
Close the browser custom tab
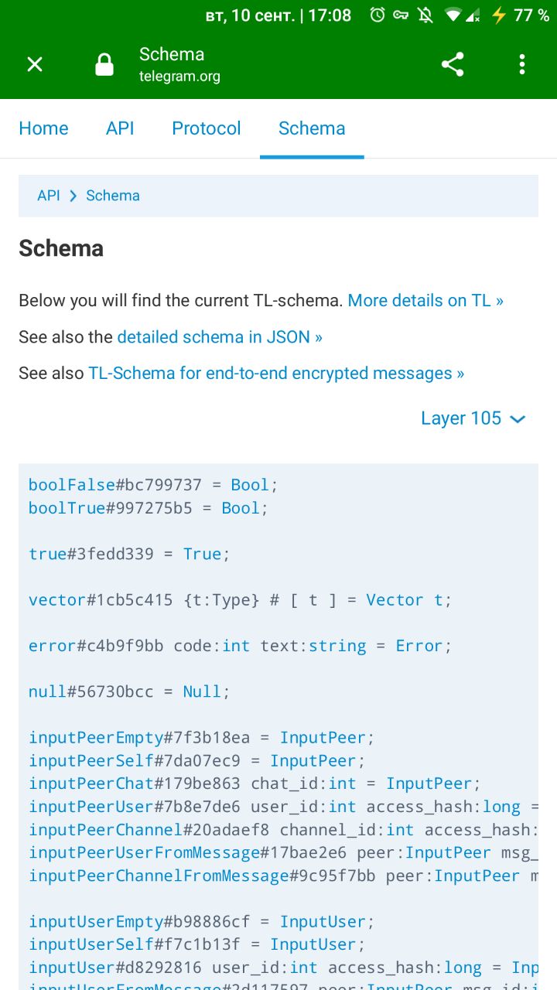[x=35, y=64]
